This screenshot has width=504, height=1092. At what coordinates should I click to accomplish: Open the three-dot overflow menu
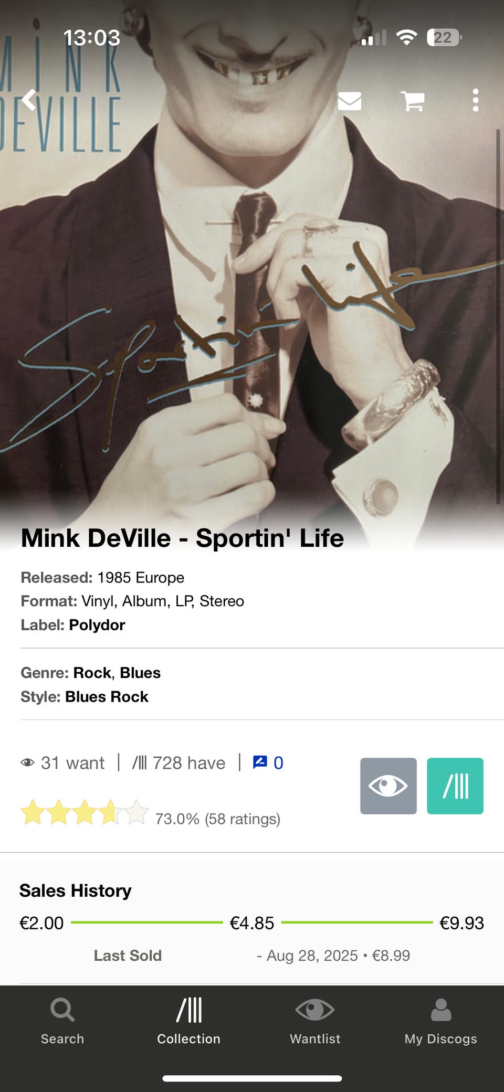click(475, 100)
